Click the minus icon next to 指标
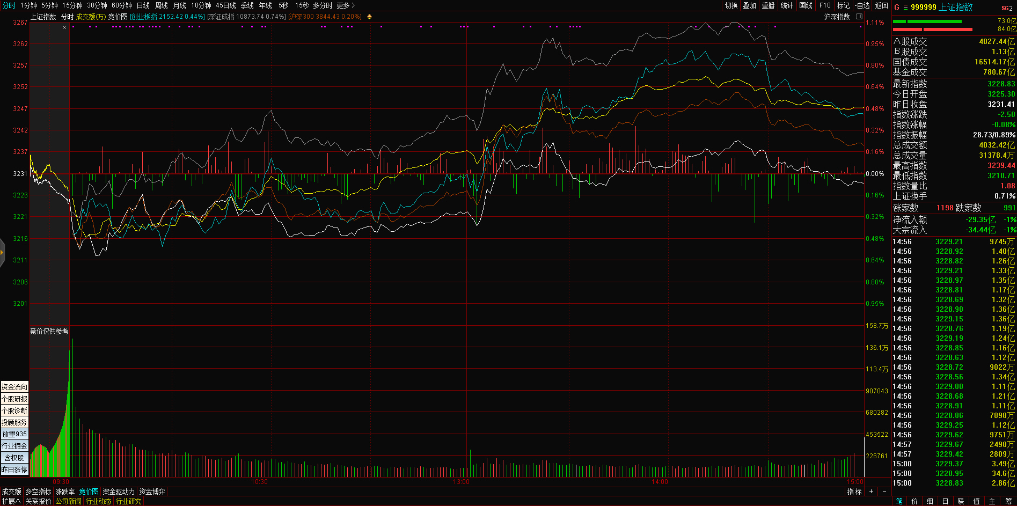 884,492
